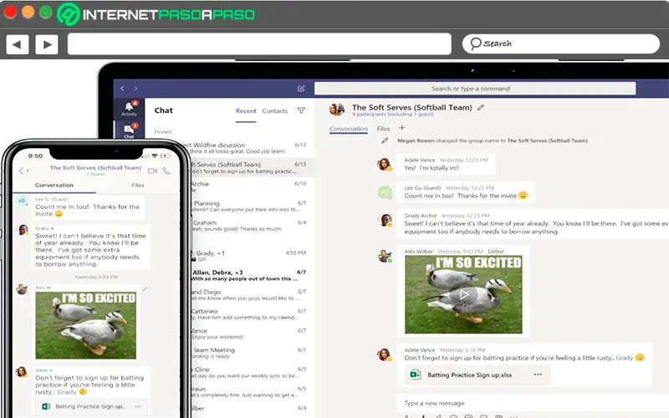Open the Graham chat dated 6/4
This screenshot has height=418, width=669.
coord(250,226)
